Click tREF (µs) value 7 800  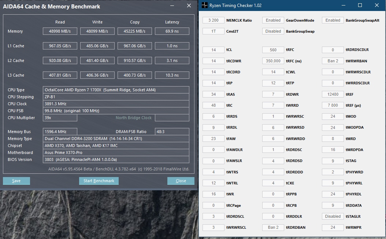tap(333, 105)
